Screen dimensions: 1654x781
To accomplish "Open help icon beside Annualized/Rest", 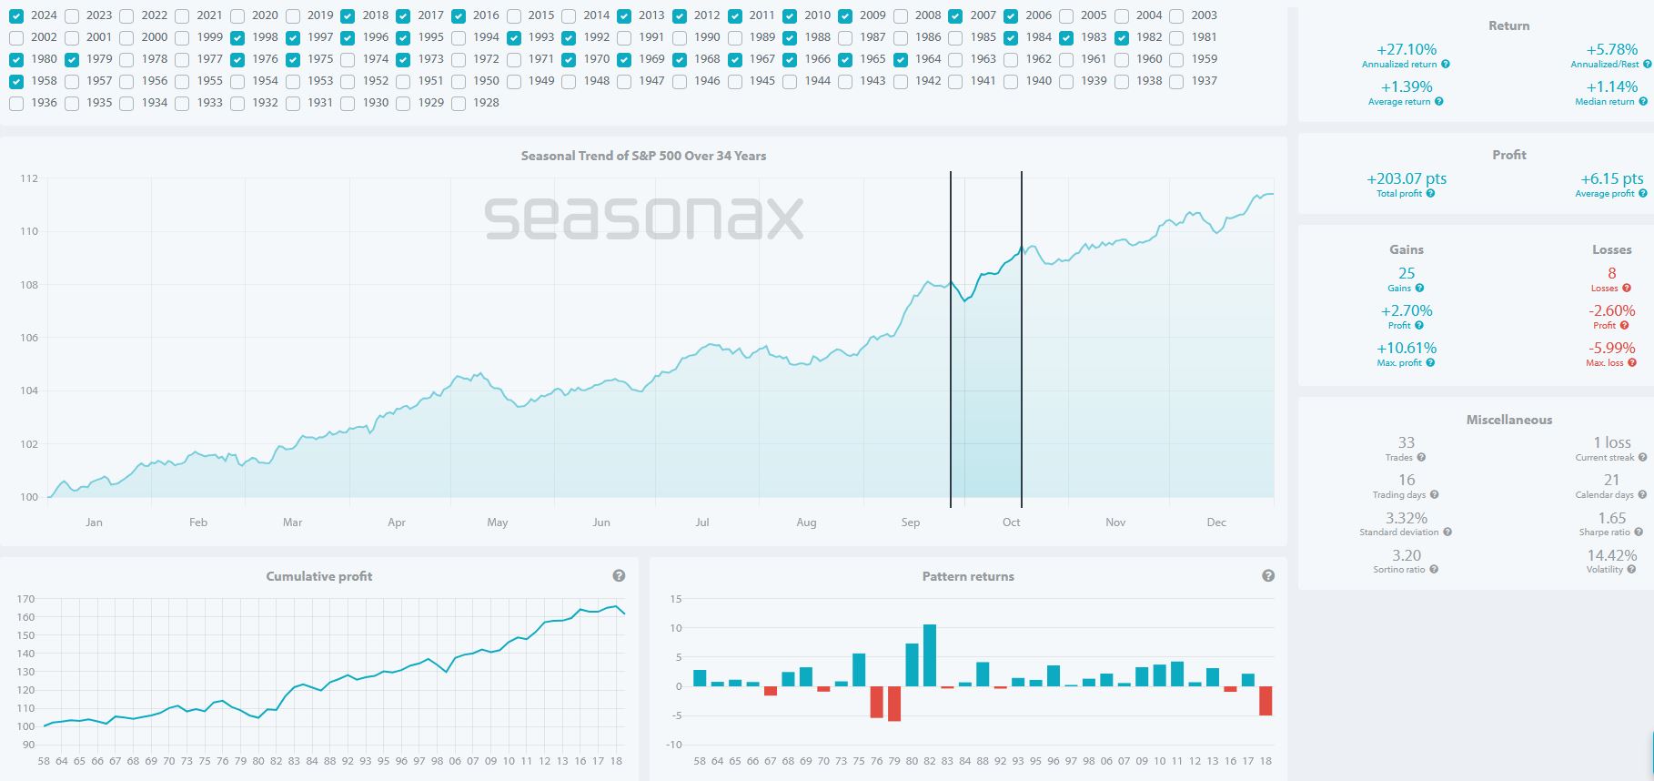I will click(1648, 65).
